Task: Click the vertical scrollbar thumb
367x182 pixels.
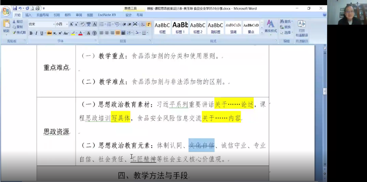Action: 325,91
